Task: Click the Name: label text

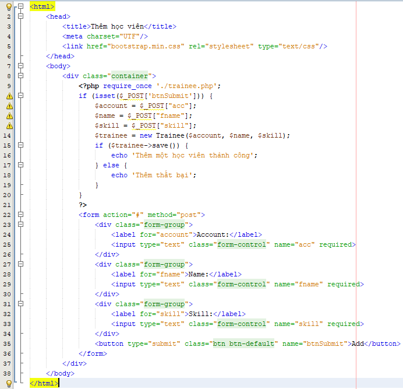Action: (x=199, y=275)
